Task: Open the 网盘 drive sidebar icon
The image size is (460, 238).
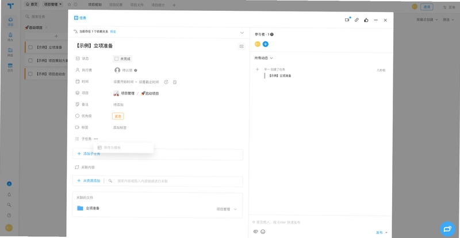Action: (10, 52)
